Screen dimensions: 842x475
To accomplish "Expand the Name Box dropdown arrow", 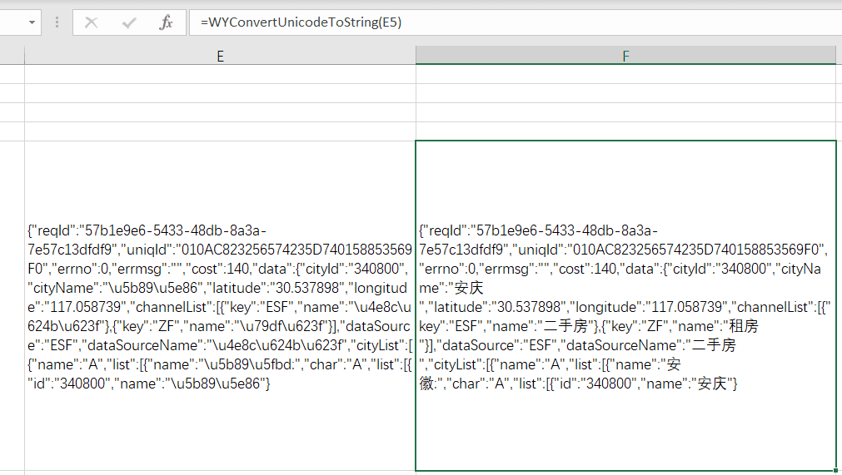I will pyautogui.click(x=32, y=22).
